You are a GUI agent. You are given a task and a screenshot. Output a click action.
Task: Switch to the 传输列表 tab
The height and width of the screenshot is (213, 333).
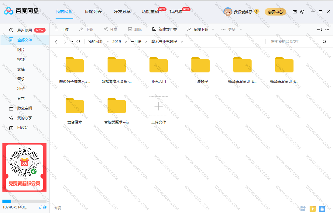93,12
